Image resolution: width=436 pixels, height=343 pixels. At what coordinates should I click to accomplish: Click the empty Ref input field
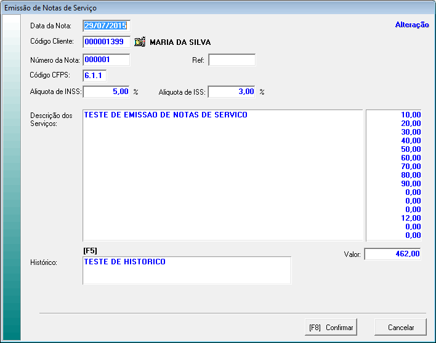[232, 60]
